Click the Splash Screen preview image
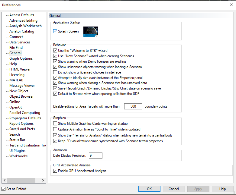This screenshot has width=236, height=195. (x=91, y=31)
